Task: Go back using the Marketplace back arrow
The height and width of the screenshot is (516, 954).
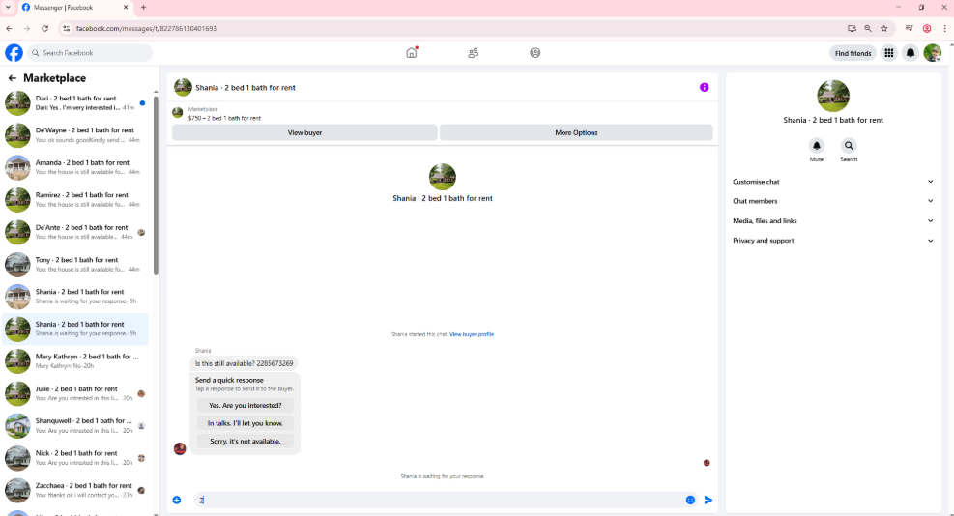Action: [x=13, y=78]
